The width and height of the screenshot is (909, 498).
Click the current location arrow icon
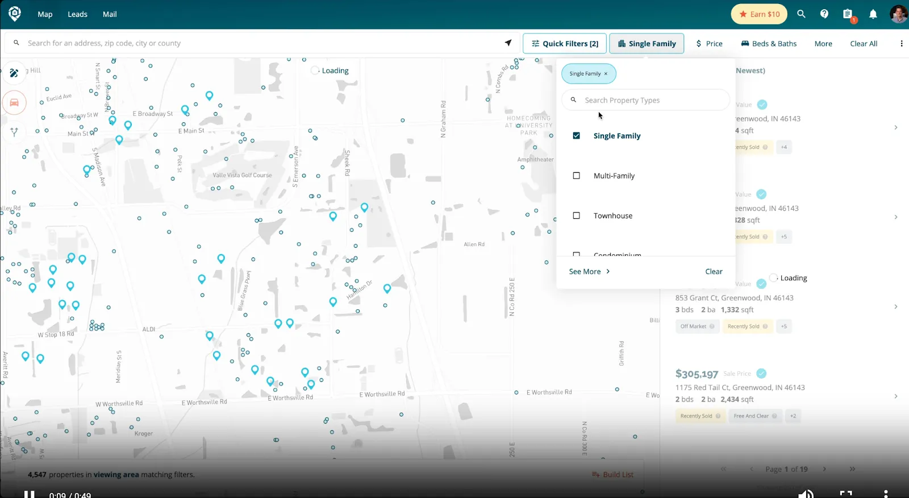point(508,43)
